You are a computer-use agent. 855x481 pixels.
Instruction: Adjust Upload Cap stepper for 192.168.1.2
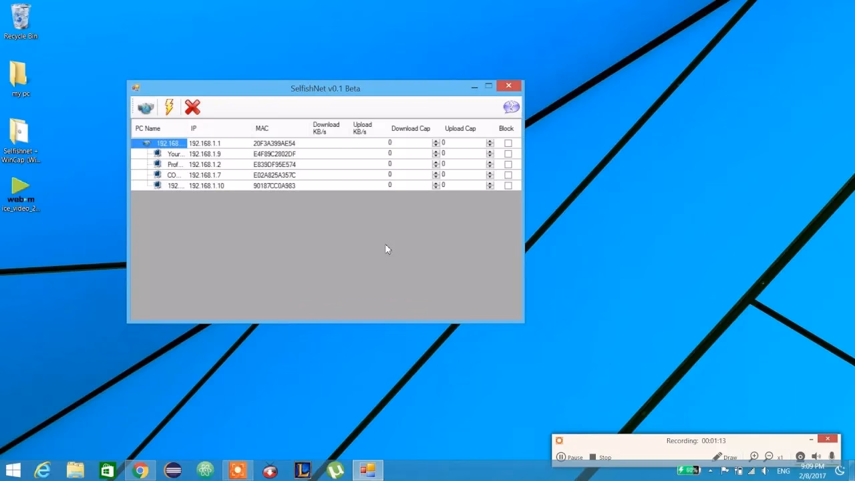490,164
